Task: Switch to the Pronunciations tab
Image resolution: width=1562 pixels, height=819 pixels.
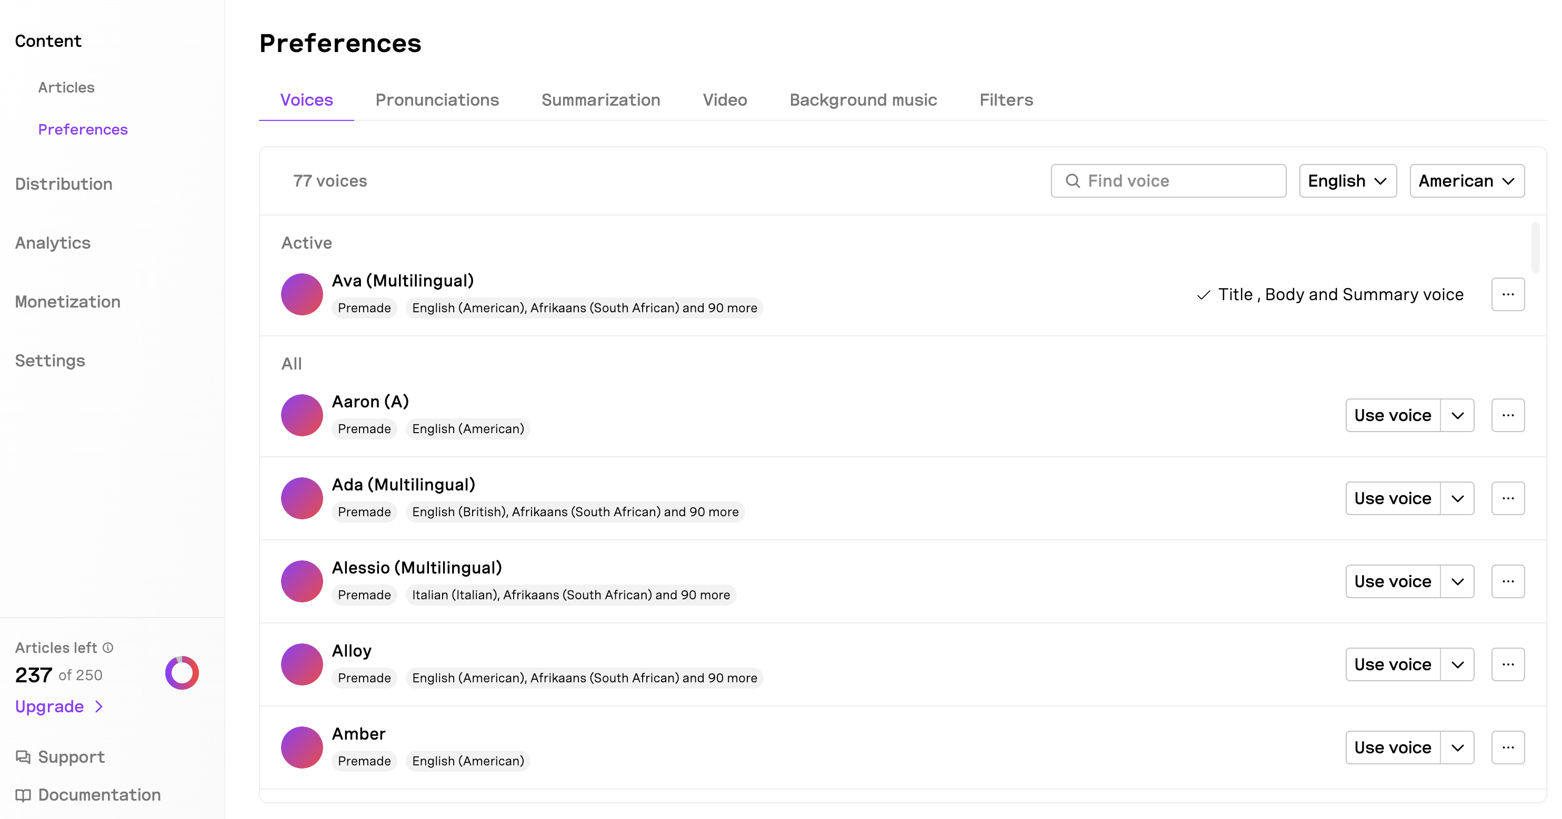Action: 437,100
